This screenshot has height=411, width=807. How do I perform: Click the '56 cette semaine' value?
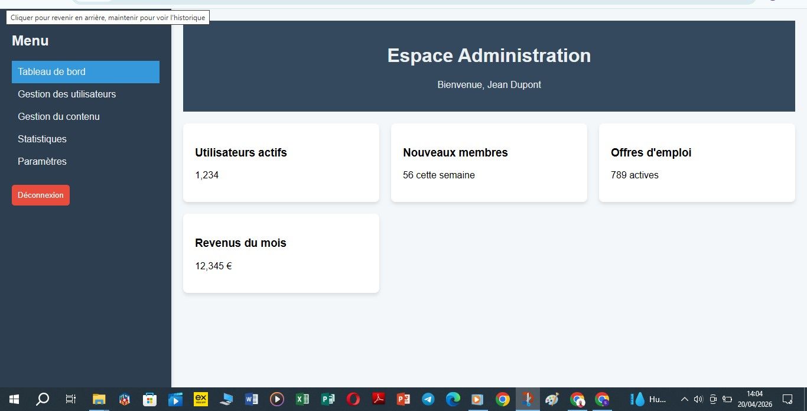coord(439,175)
